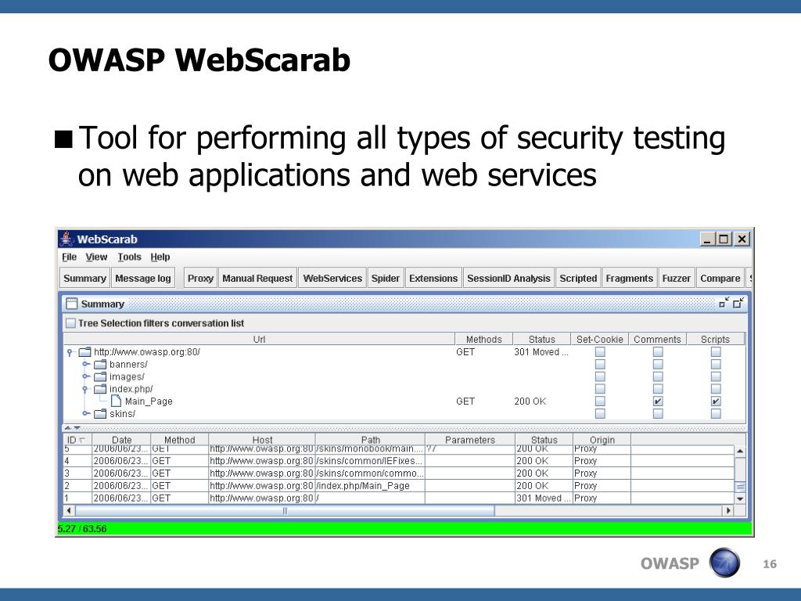Click the Summary frame iconify button
801x601 pixels.
(x=724, y=303)
